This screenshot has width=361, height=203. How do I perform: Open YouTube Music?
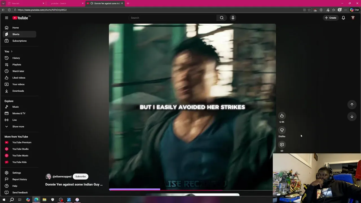coord(19,156)
